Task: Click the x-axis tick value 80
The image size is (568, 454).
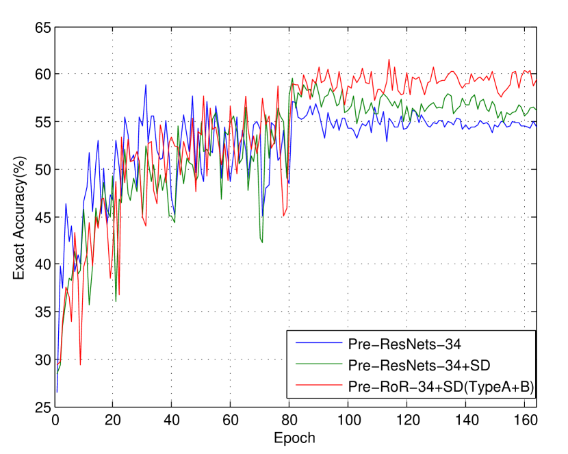Action: point(289,420)
